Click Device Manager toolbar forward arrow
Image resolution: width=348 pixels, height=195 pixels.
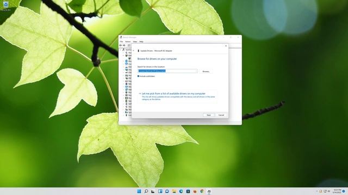pyautogui.click(x=124, y=45)
